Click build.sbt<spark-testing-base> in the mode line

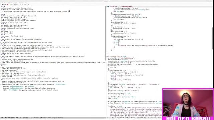coord(123,118)
